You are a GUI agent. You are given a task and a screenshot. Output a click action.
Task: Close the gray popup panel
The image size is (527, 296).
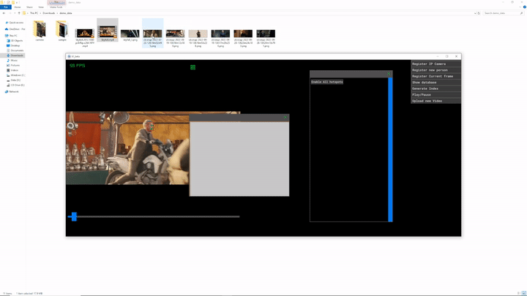coord(285,118)
